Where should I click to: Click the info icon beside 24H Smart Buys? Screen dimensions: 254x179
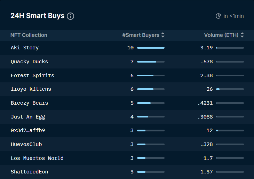[x=71, y=16]
